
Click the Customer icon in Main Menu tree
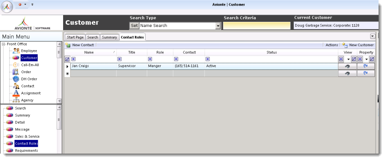pyautogui.click(x=16, y=58)
